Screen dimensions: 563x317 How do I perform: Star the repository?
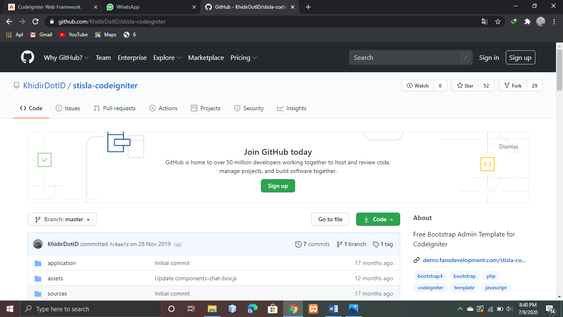pyautogui.click(x=465, y=85)
